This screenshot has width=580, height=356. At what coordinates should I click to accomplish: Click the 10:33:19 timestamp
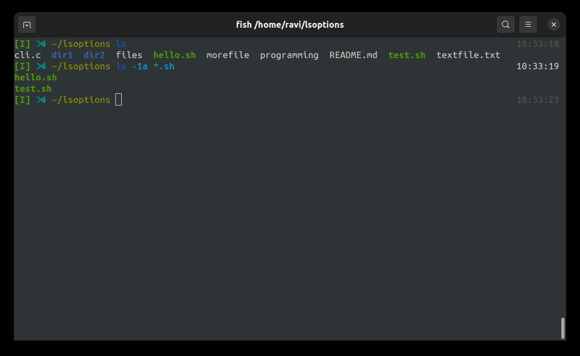[x=537, y=66]
